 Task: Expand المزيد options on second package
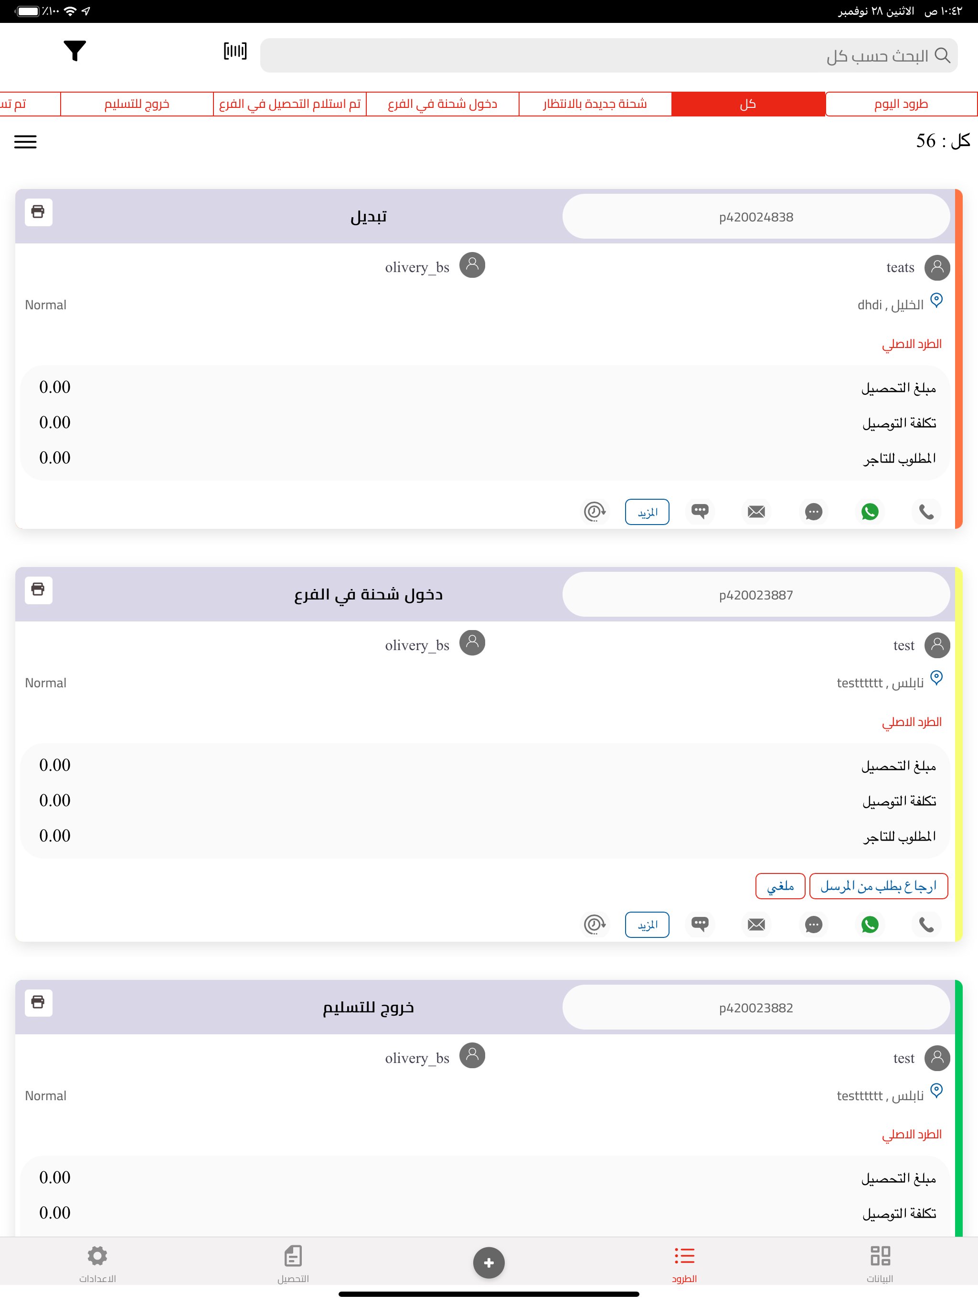click(x=647, y=925)
